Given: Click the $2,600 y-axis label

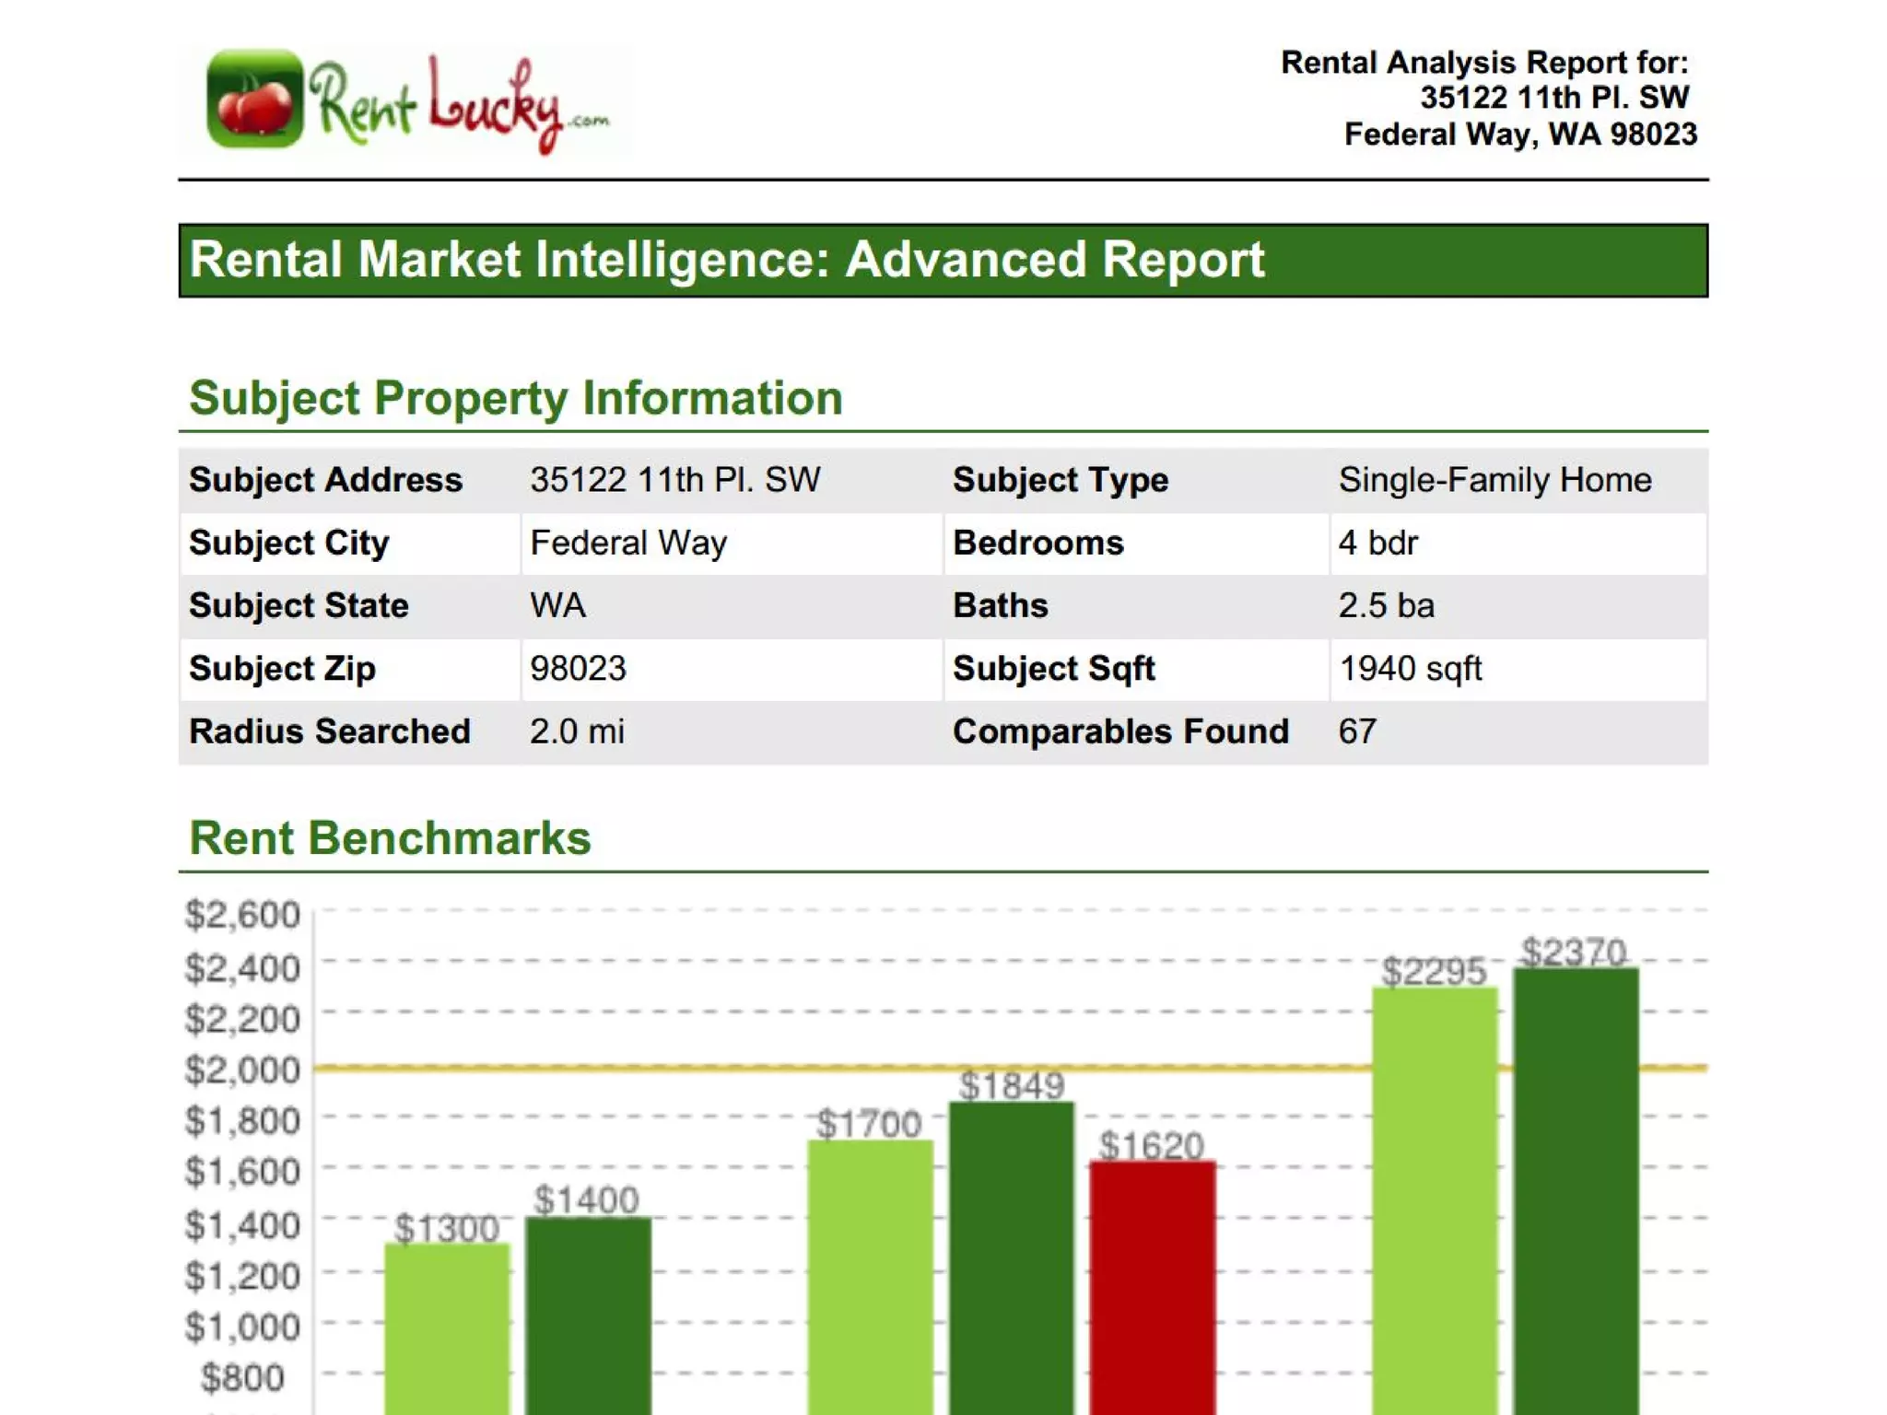Looking at the screenshot, I should point(242,915).
